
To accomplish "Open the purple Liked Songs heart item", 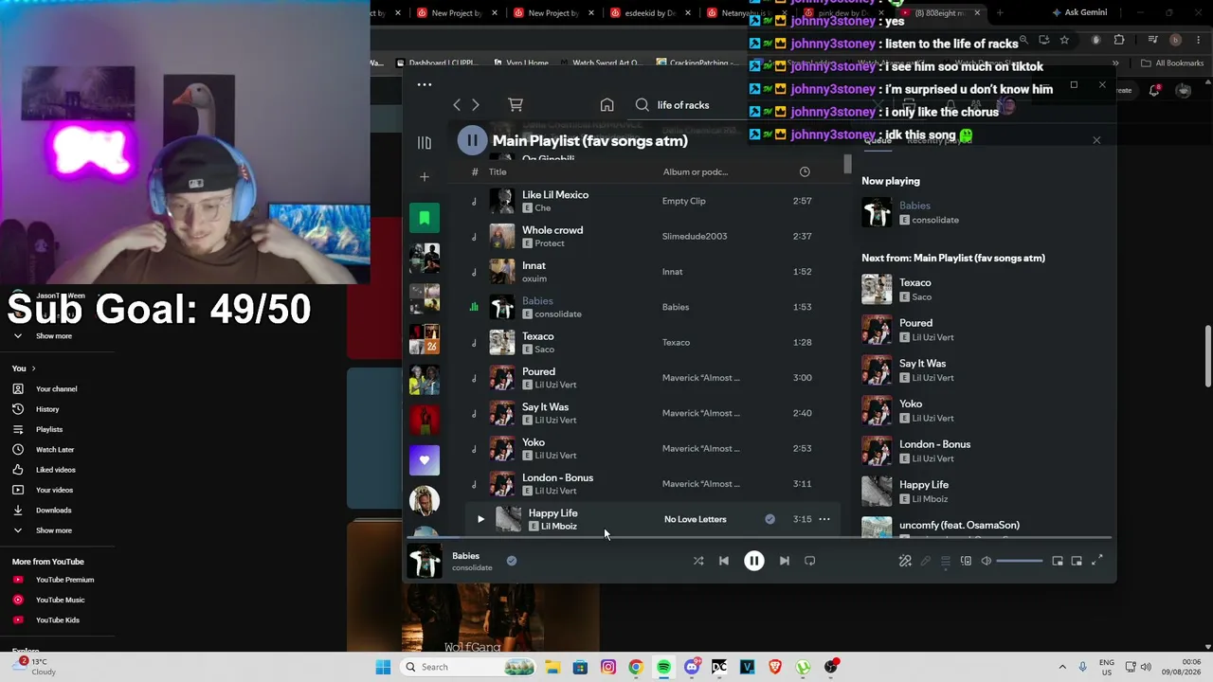I will tap(425, 460).
